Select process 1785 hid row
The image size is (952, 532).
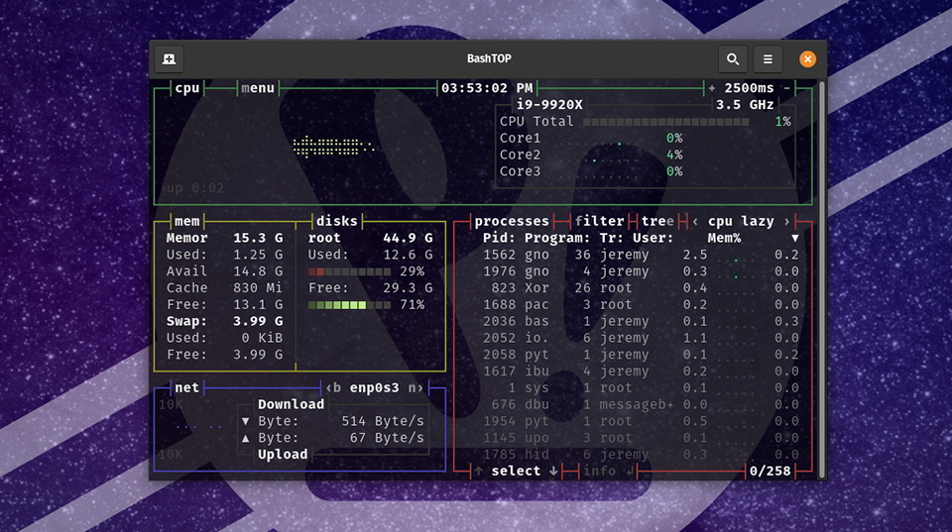641,455
